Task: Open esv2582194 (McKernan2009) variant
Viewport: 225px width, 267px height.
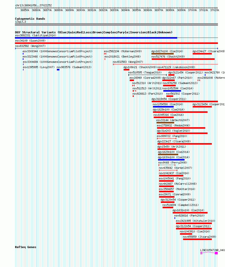Action: [123, 51]
